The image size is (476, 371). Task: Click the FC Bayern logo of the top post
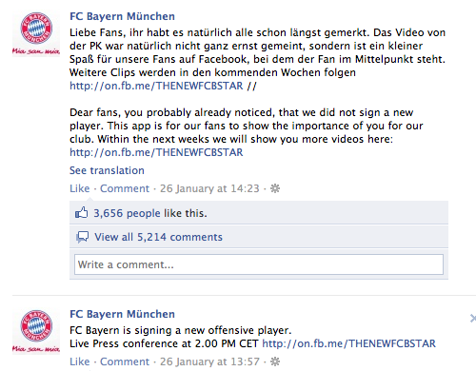tap(36, 33)
